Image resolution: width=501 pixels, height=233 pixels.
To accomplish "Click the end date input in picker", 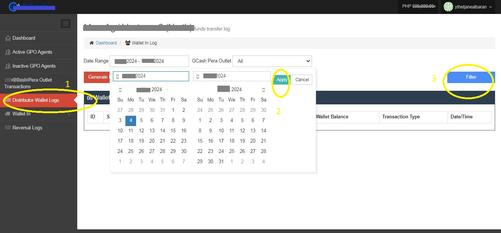I will pos(232,76).
